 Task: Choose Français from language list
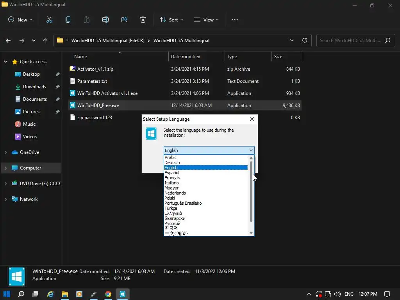205,178
